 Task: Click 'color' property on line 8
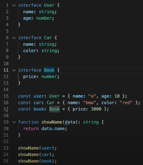click(30, 51)
